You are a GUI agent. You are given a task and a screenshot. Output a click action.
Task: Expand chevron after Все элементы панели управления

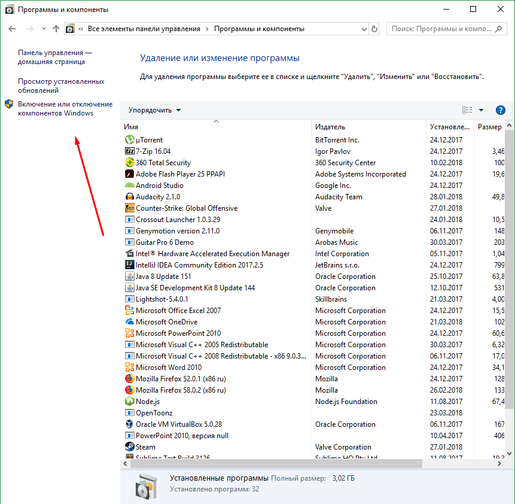[207, 29]
